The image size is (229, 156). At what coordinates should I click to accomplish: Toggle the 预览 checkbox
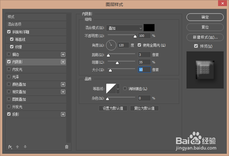pos(196,46)
